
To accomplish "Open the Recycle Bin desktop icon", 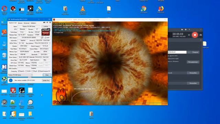I will 4,55.
